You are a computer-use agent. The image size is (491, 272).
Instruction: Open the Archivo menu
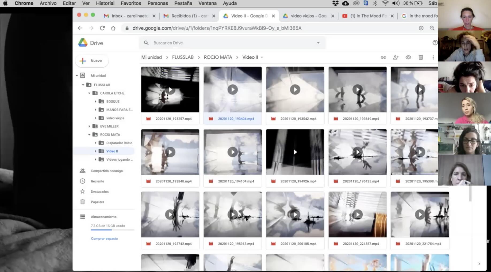[x=48, y=3]
